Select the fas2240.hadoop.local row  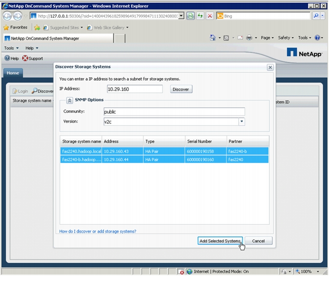[164, 152]
